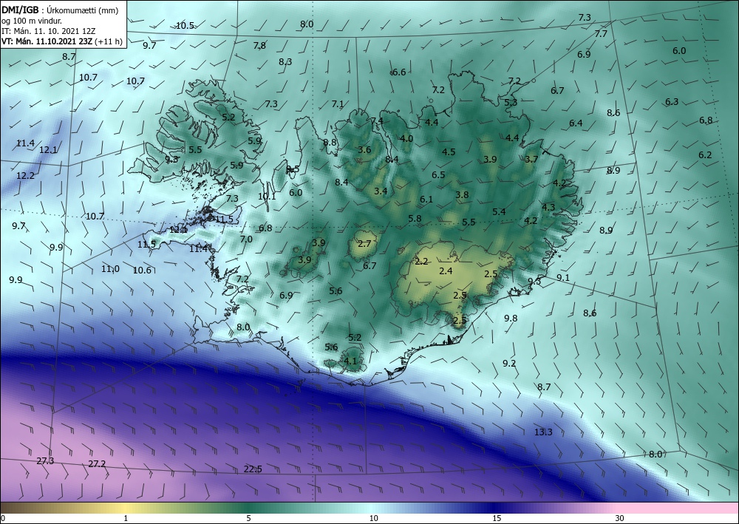Viewport: 739px width, 524px height.
Task: Click the 9.8 value off the southeast coast
Action: pyautogui.click(x=511, y=319)
